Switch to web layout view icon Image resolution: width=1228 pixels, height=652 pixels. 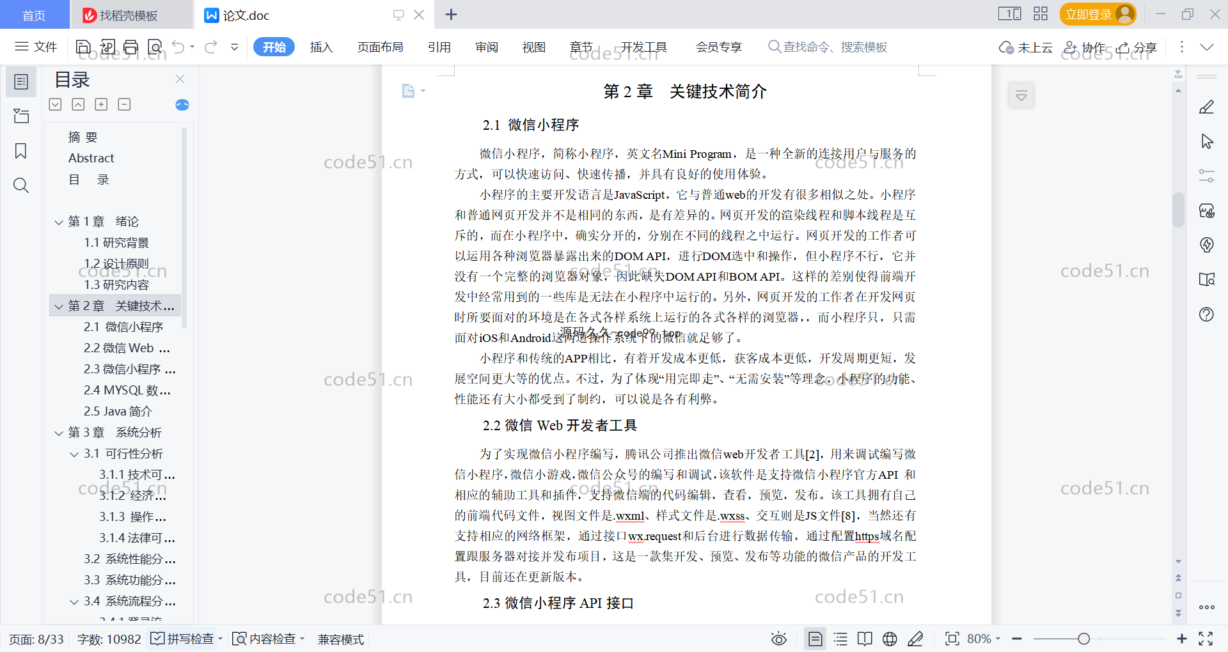pyautogui.click(x=890, y=639)
